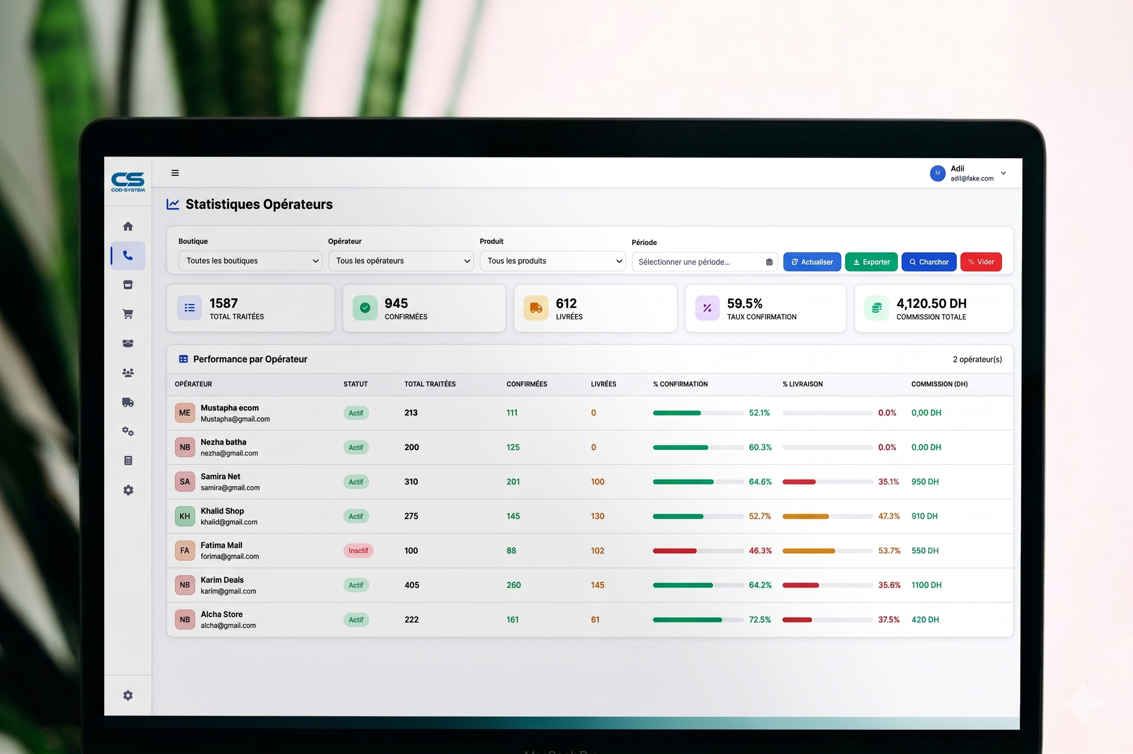Click the Exporter button
Image resolution: width=1133 pixels, height=754 pixels.
click(x=871, y=262)
